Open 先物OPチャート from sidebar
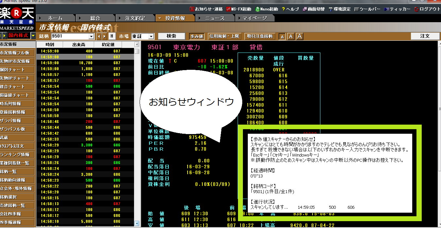 pos(17,78)
